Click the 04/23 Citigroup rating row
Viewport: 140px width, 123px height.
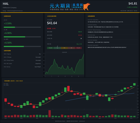tap(22, 54)
